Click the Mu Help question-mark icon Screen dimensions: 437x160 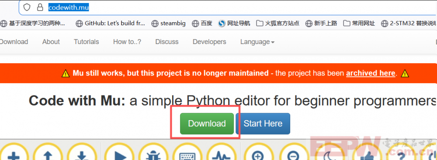[401, 151]
